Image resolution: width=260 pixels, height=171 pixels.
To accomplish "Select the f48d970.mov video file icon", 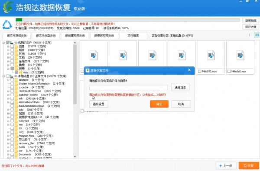I will click(x=211, y=55).
